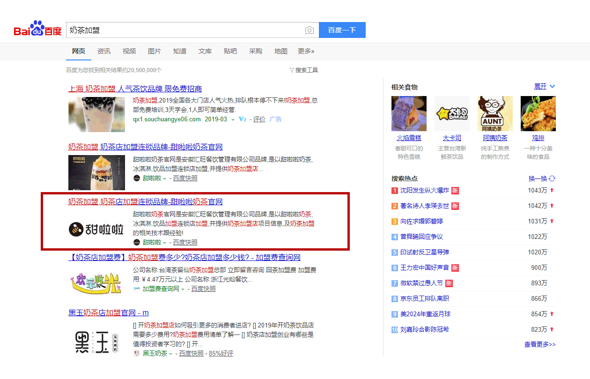
Task: Click the 1022万 search count
Action: click(x=538, y=237)
